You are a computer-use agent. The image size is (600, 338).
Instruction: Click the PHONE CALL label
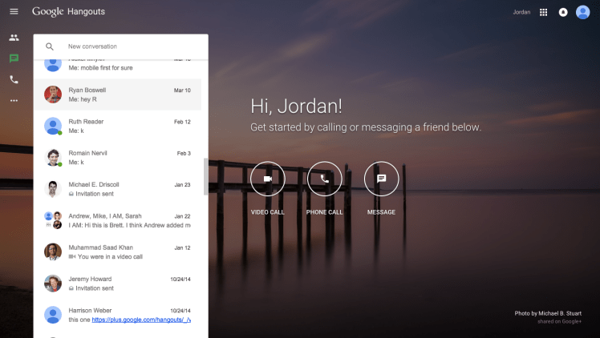325,212
